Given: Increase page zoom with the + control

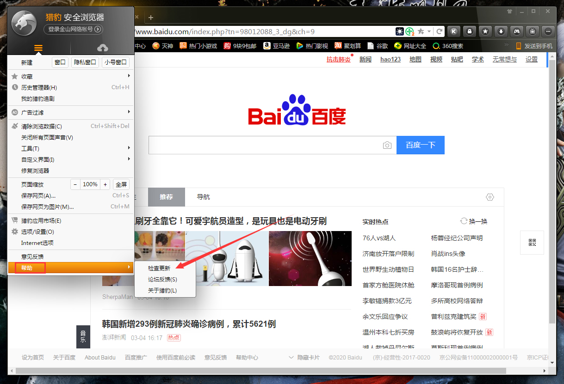Looking at the screenshot, I should [x=105, y=184].
